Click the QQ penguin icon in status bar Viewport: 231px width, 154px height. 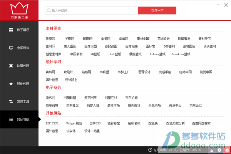(x=212, y=150)
